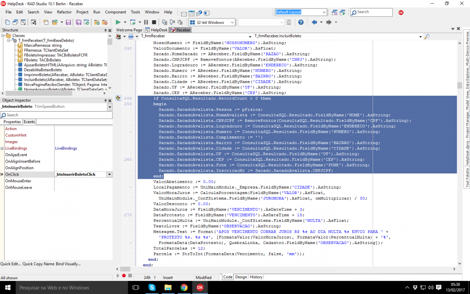This screenshot has width=470, height=294.
Task: Switch to the HelpDesk editor tab
Action: click(157, 30)
